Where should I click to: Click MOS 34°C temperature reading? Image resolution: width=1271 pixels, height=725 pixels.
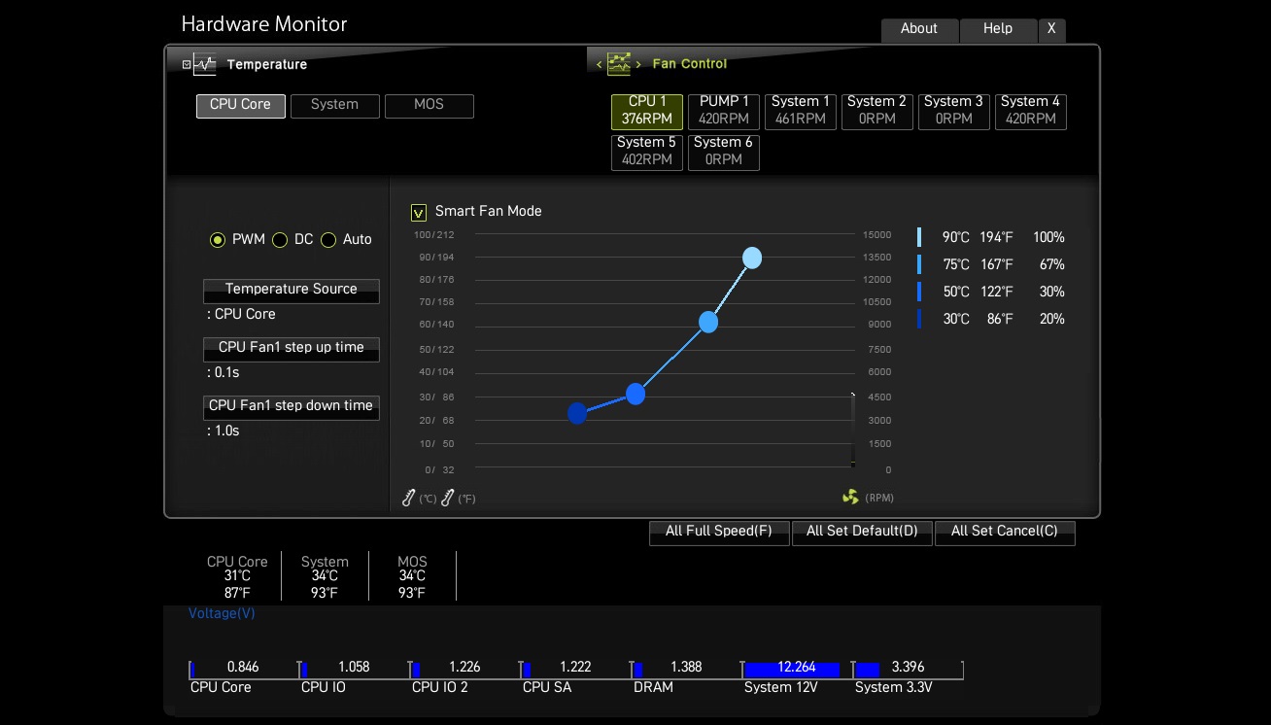[412, 577]
